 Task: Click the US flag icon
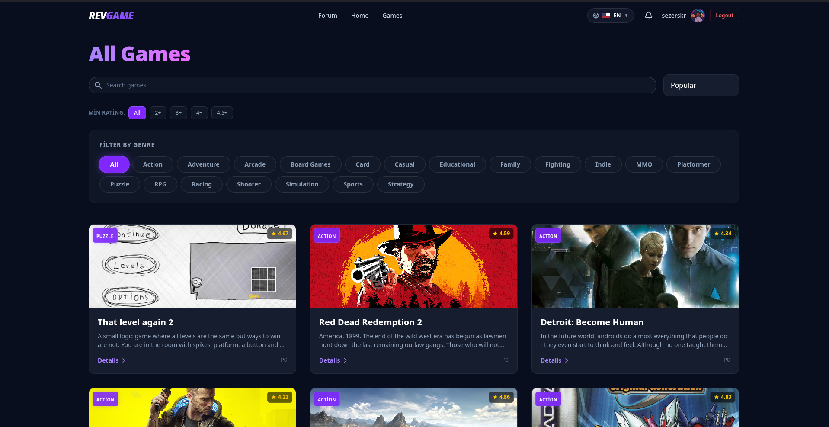(606, 15)
